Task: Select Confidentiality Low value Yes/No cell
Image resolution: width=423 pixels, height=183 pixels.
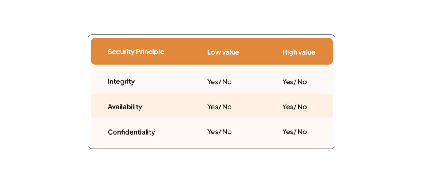Action: [x=219, y=132]
